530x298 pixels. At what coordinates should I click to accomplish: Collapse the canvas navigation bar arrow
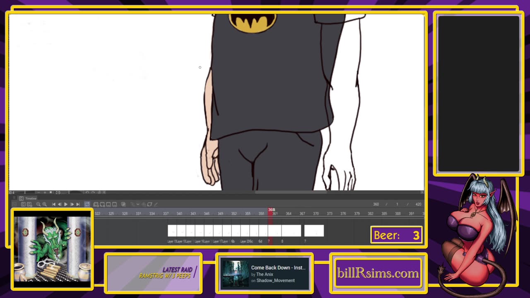[104, 192]
